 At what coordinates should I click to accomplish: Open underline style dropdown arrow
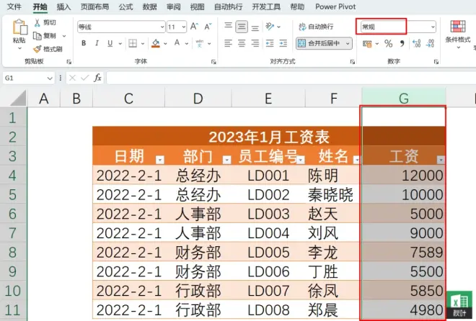pyautogui.click(x=120, y=44)
